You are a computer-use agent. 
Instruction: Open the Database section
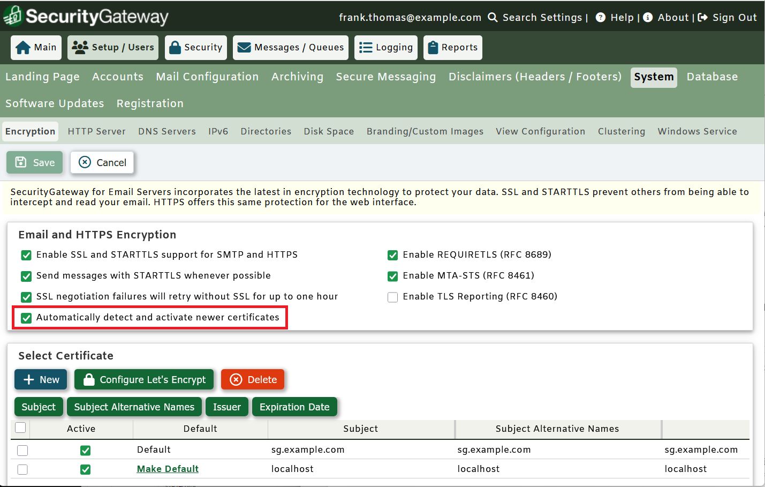(712, 77)
